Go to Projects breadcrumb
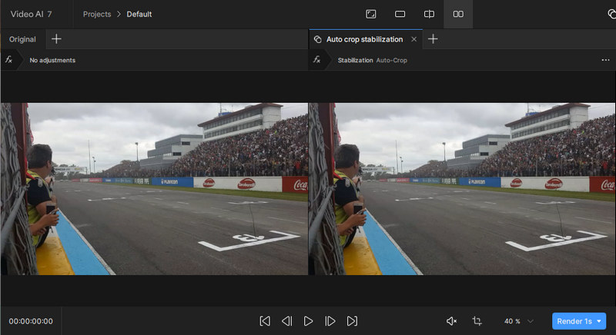 click(97, 14)
